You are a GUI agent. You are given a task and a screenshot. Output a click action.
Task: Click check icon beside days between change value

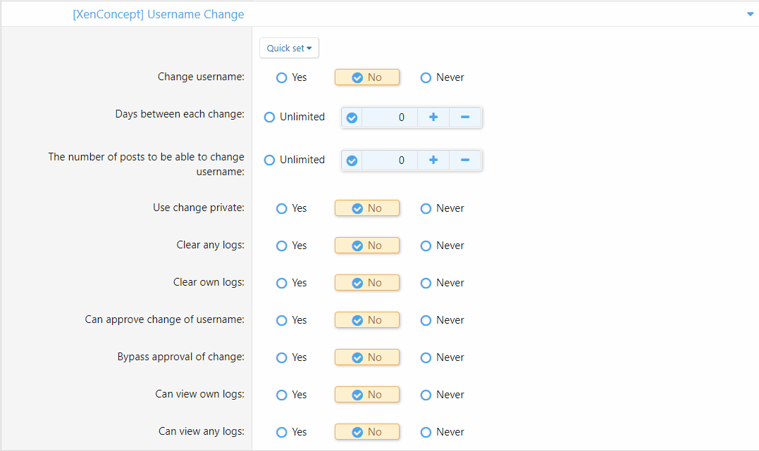pos(352,117)
